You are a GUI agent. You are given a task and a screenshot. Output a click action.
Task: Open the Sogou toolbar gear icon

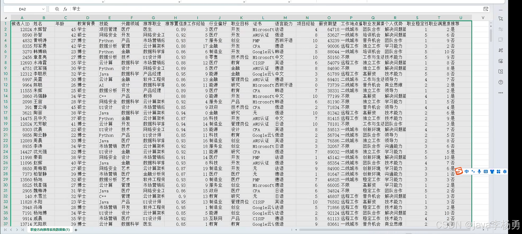505,171
